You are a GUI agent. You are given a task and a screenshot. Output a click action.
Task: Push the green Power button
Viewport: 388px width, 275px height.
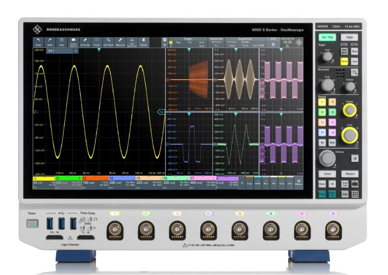pos(33,223)
